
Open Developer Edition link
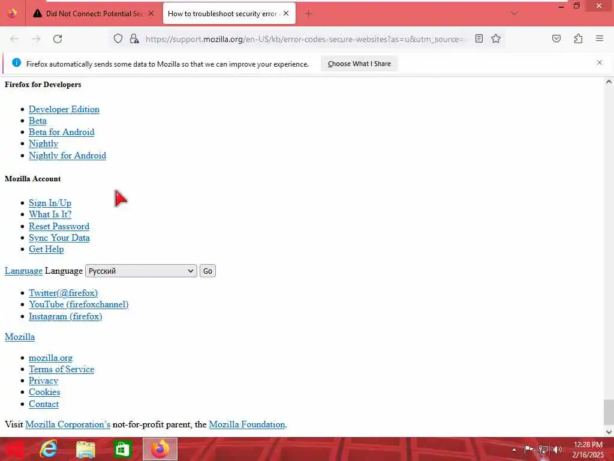point(64,109)
